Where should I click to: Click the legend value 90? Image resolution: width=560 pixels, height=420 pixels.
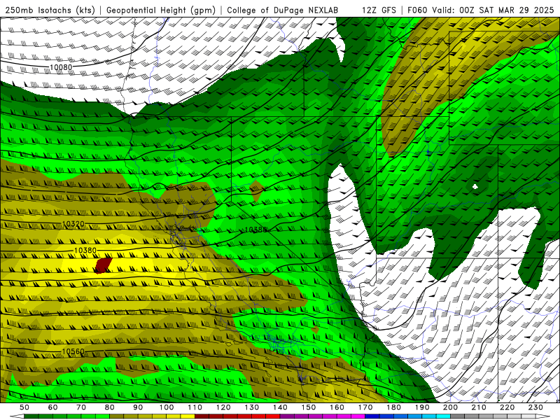pos(138,407)
